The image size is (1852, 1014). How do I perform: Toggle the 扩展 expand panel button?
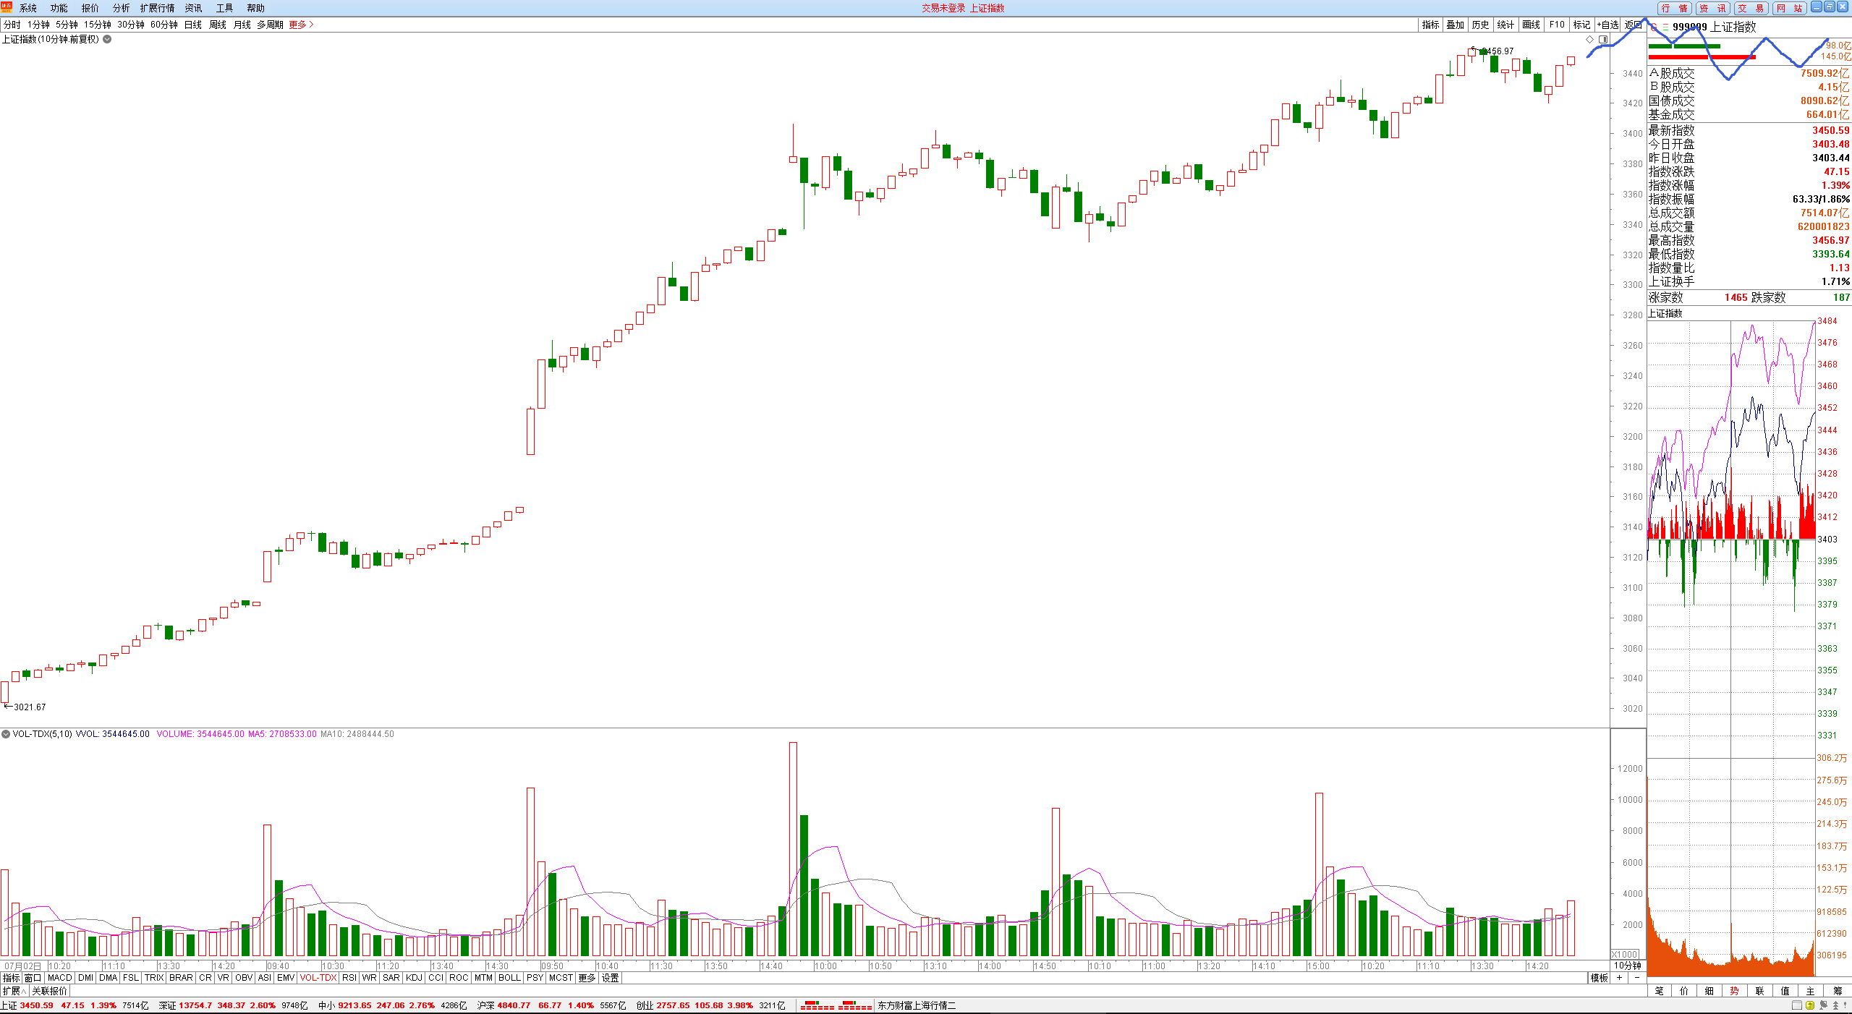coord(14,991)
